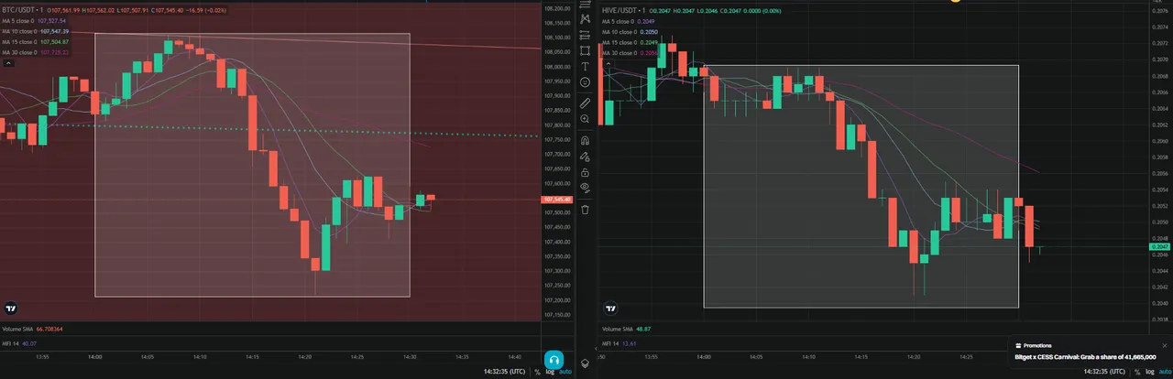Click 107,250.00 price label on BTC axis
The height and width of the screenshot is (379, 1173).
tap(558, 285)
